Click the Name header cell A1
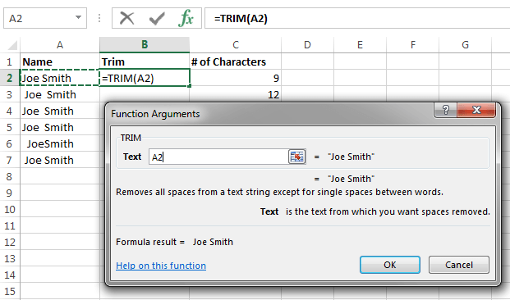The height and width of the screenshot is (300, 510). point(60,61)
